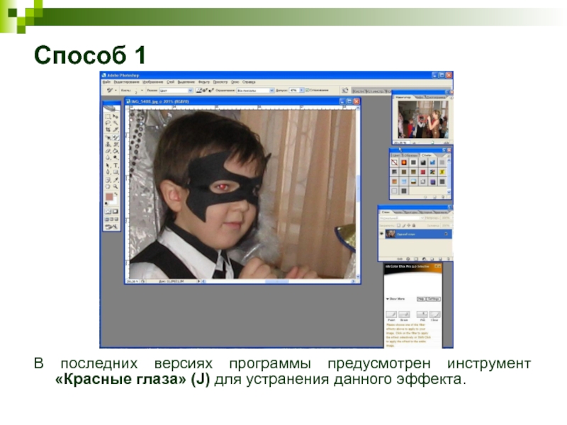Viewport: 567px width, 425px height.
Task: Select the Healing Brush tool
Action: (108, 137)
